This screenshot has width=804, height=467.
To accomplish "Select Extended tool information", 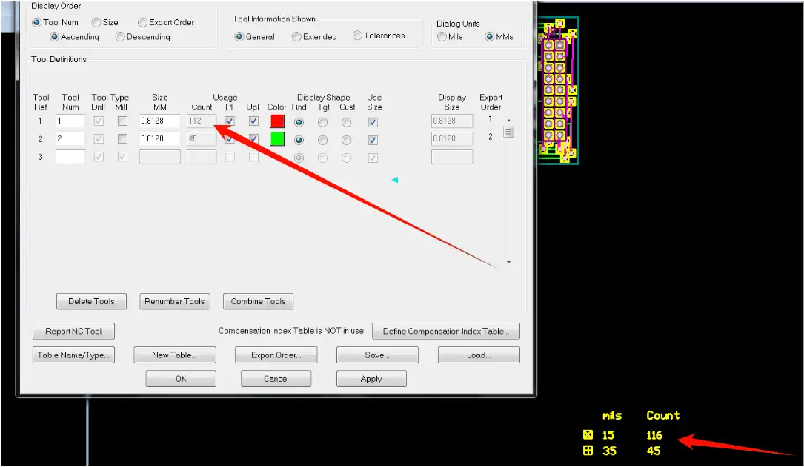I will coord(296,36).
